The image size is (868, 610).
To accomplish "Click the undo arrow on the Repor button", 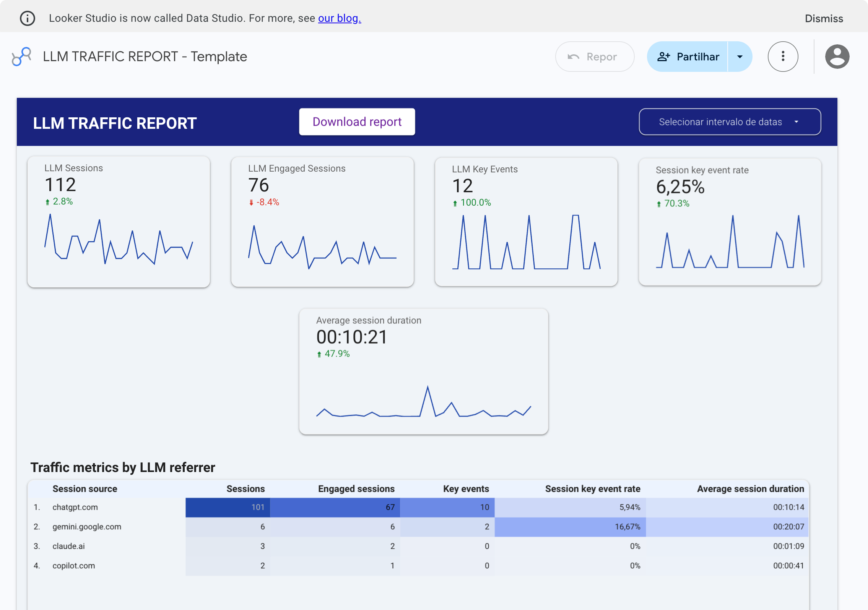I will [574, 57].
